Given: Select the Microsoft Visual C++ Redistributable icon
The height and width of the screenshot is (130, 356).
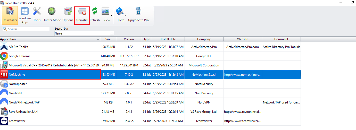Looking at the screenshot, I should (x=4, y=65).
